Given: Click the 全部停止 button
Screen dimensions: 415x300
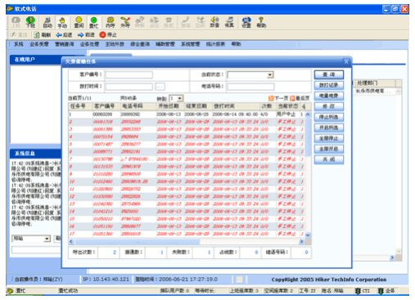Looking at the screenshot, I should click(329, 138).
